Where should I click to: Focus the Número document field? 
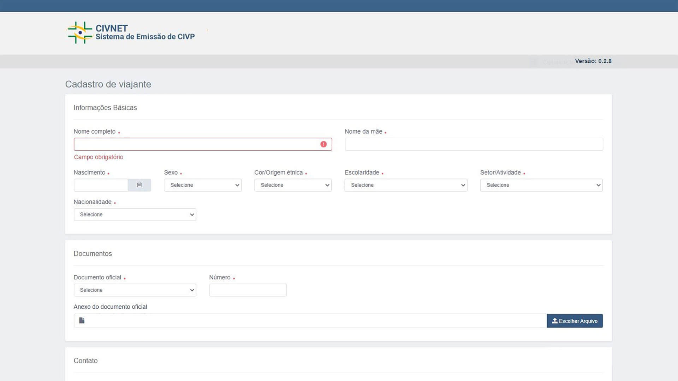248,290
